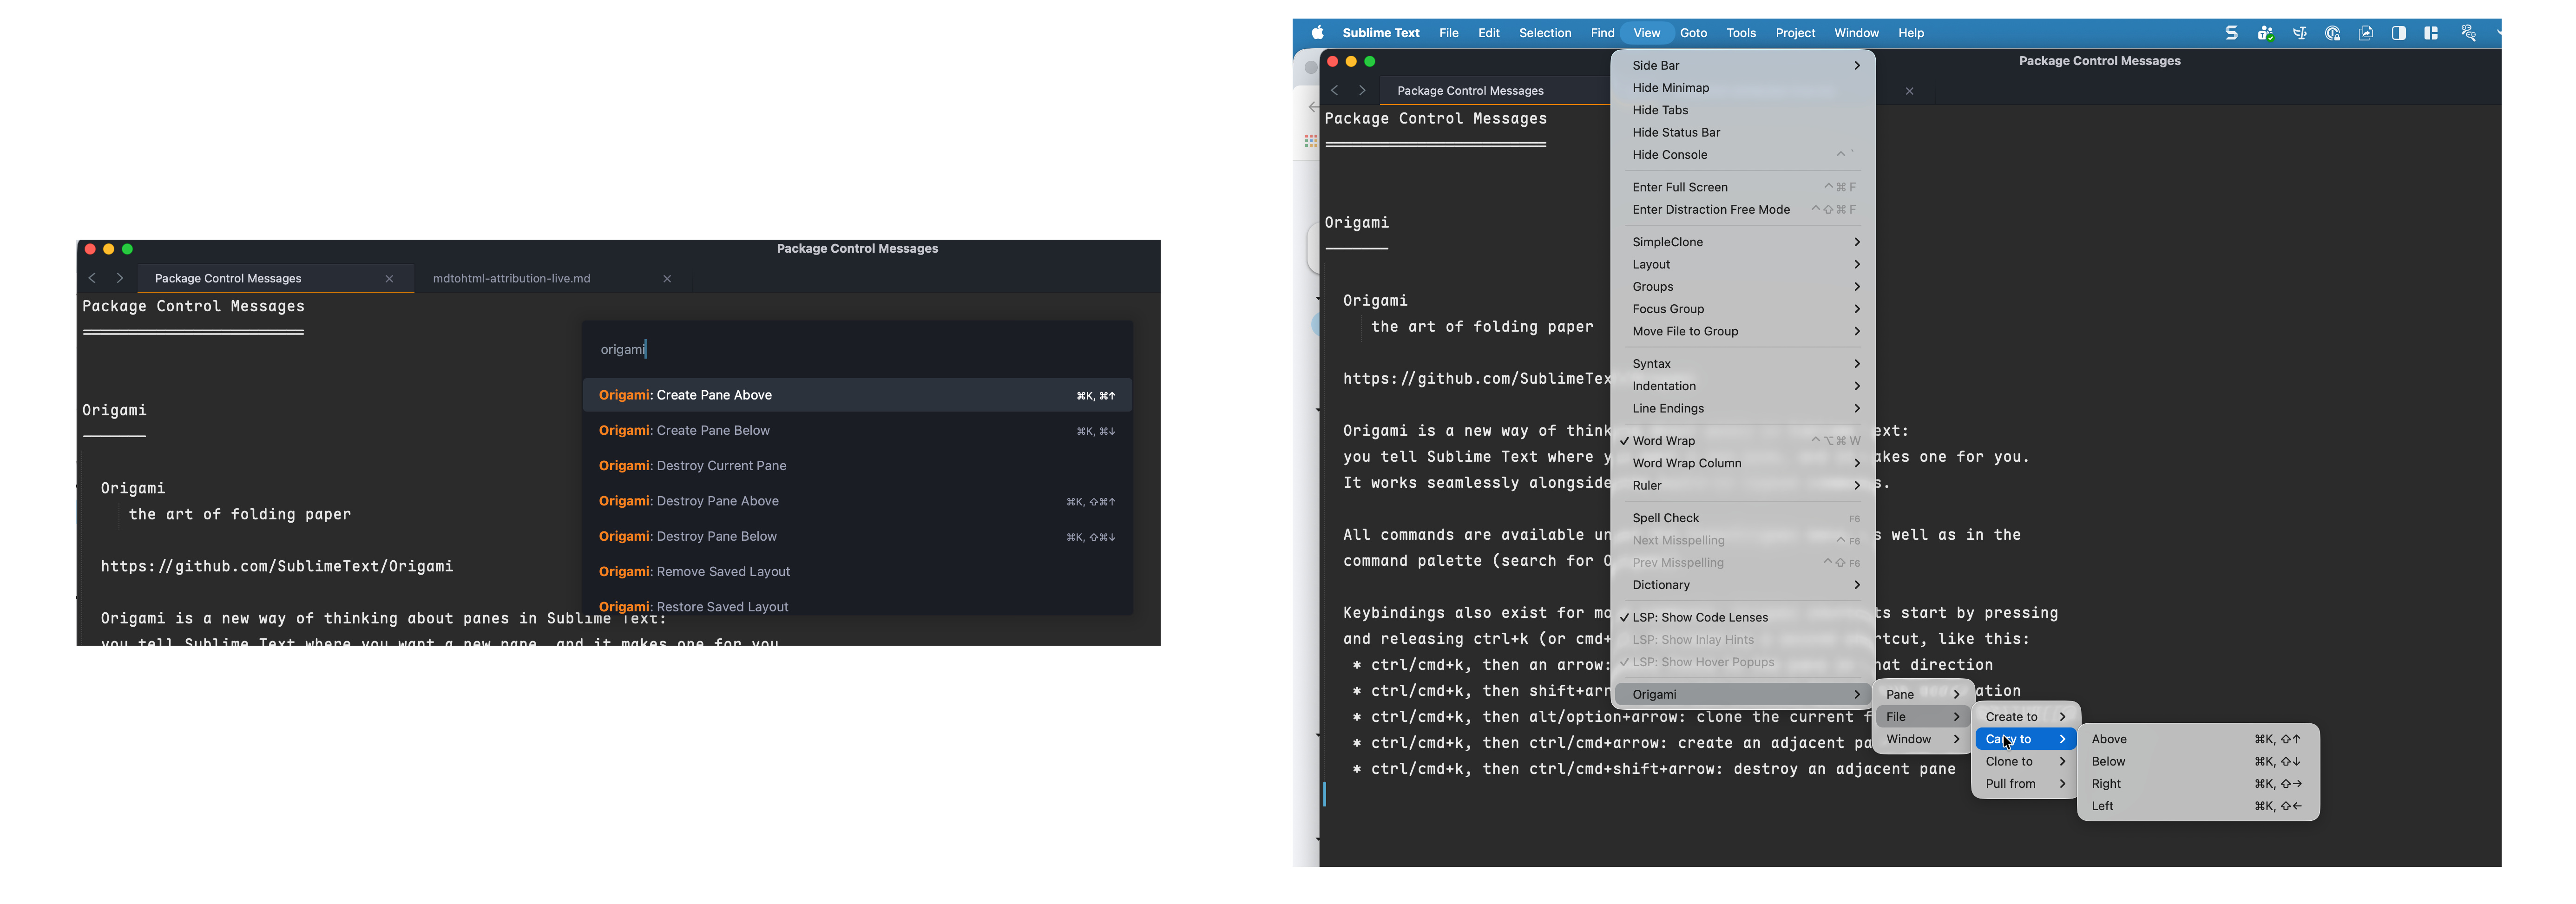Expand the Dictionary submenu
The image size is (2576, 904).
pyautogui.click(x=1742, y=585)
